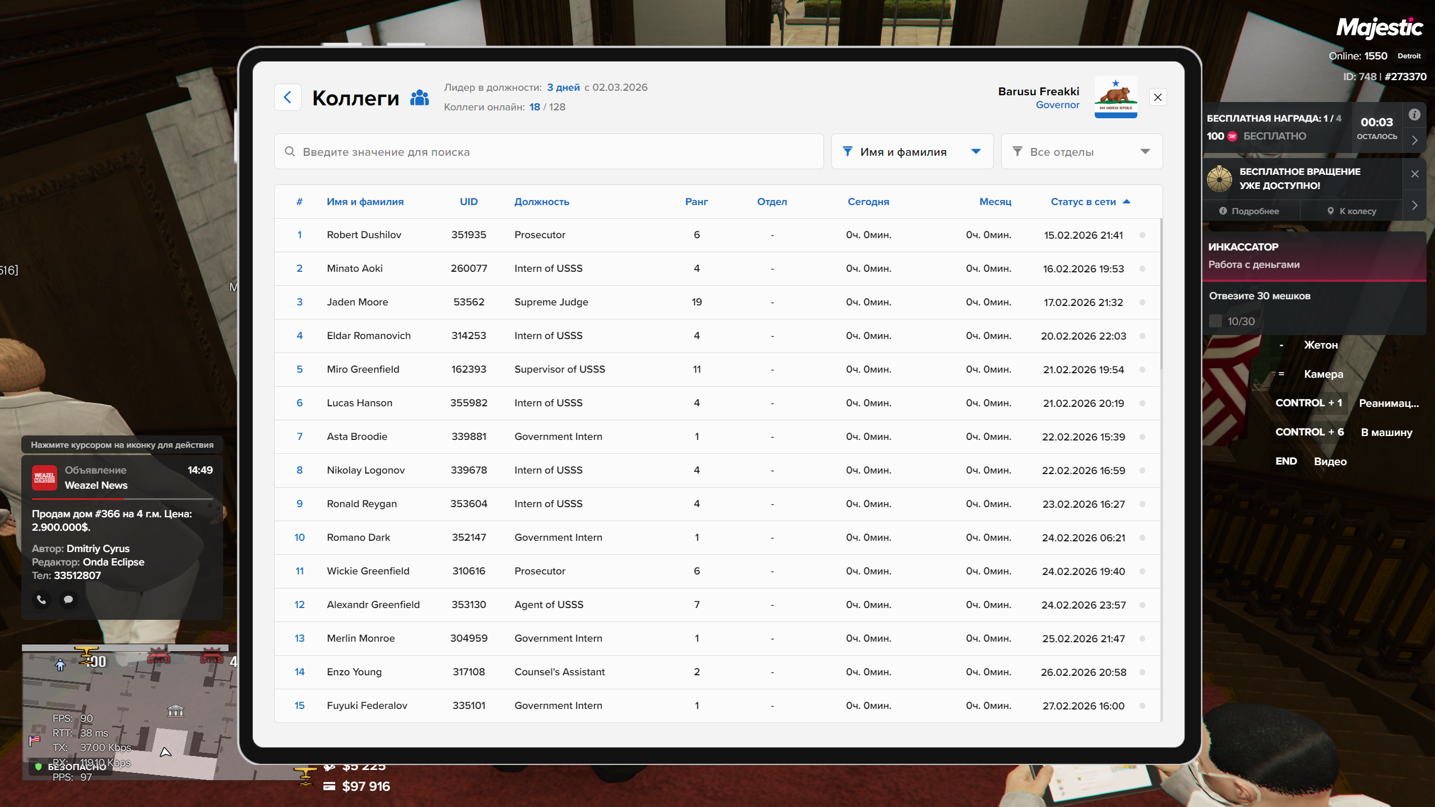Click the status dot for Jaden Moore
Screen dimensions: 1435x807
tap(1142, 303)
